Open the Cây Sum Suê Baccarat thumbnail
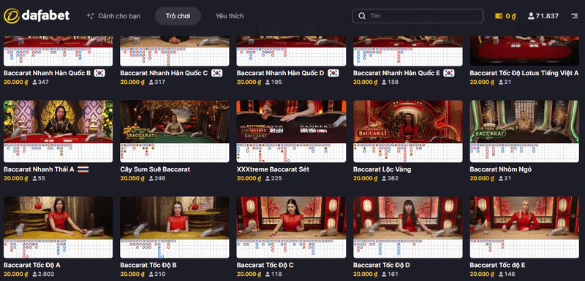Screen dimensions: 585x281 175,122
